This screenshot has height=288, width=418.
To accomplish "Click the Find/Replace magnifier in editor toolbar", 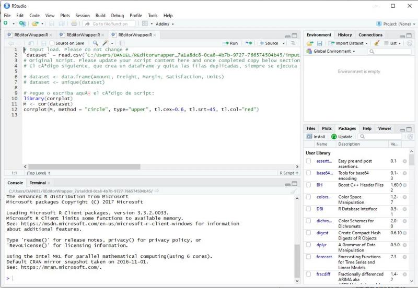I will tap(95, 43).
